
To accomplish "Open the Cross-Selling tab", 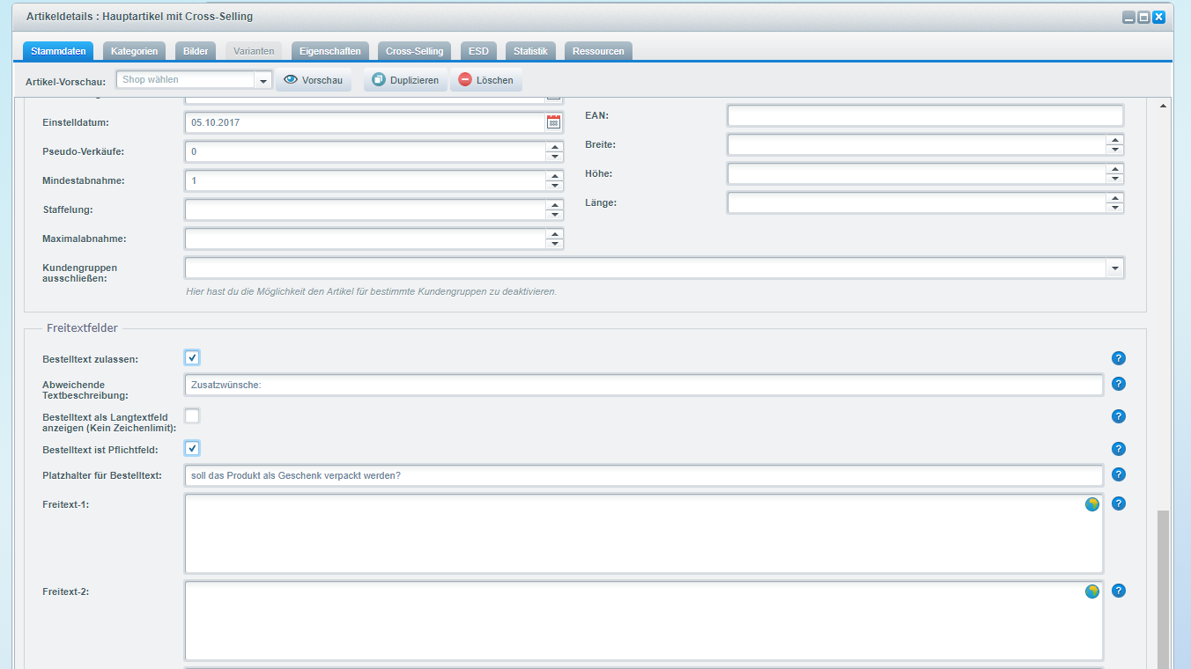I will pyautogui.click(x=414, y=51).
